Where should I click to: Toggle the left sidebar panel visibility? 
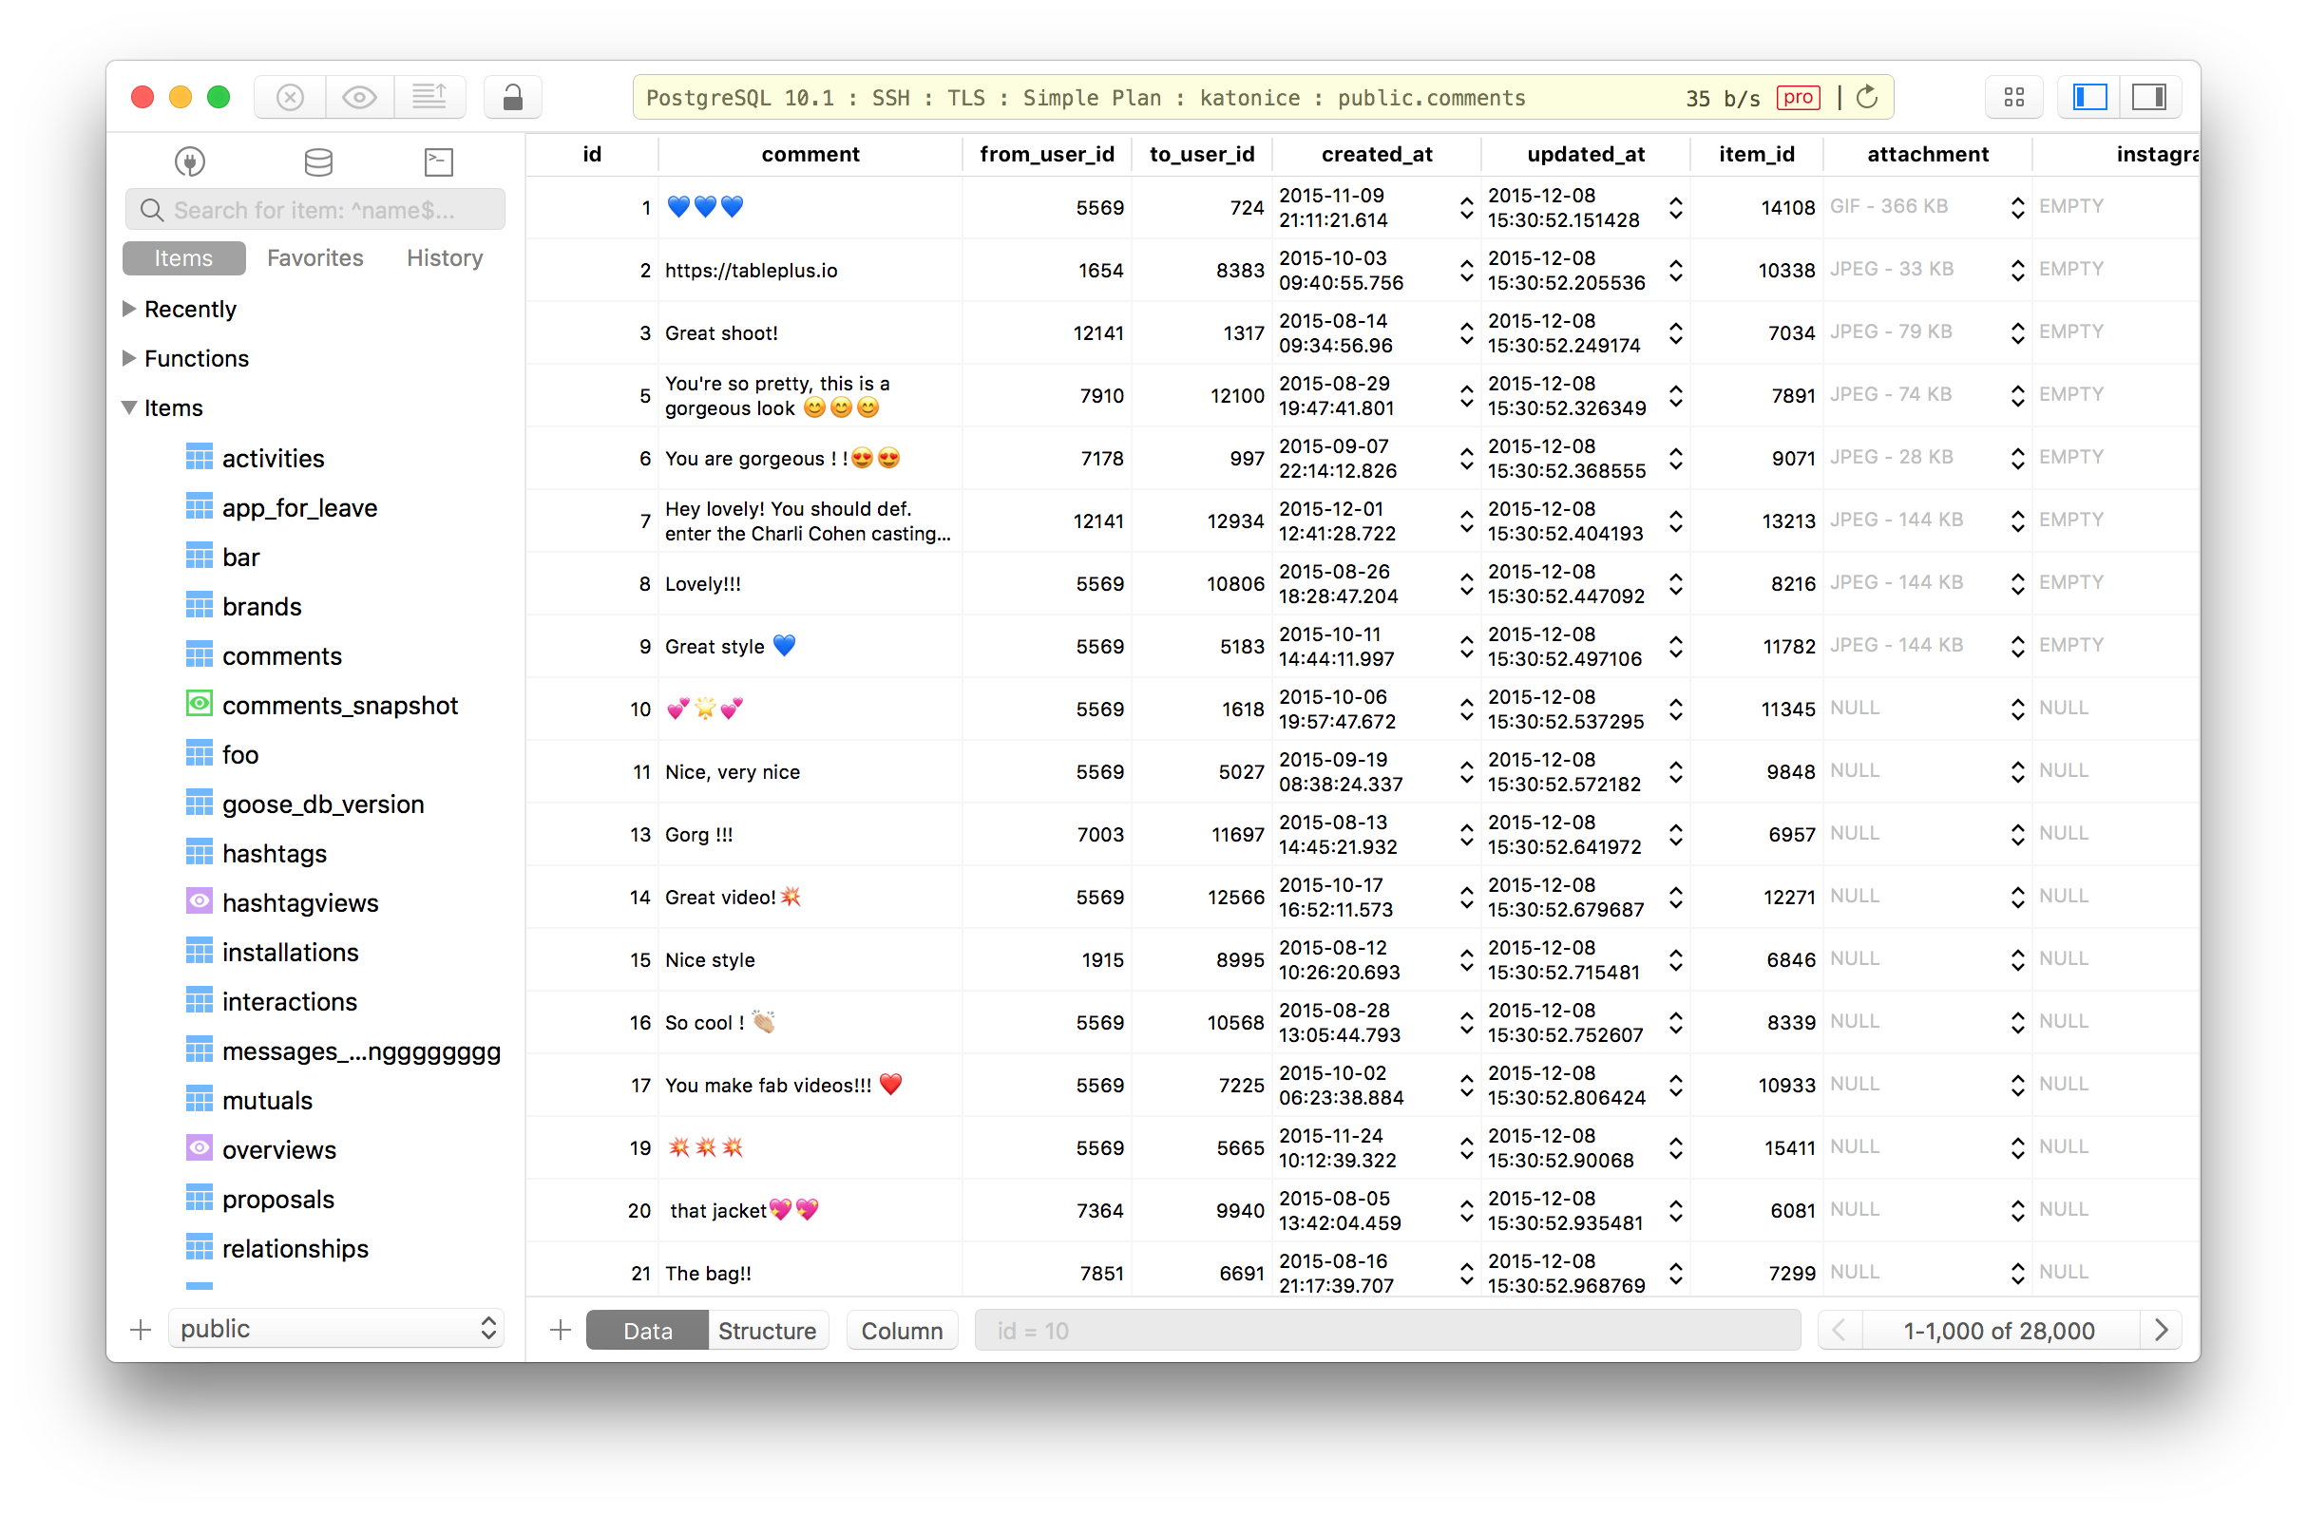click(2088, 97)
